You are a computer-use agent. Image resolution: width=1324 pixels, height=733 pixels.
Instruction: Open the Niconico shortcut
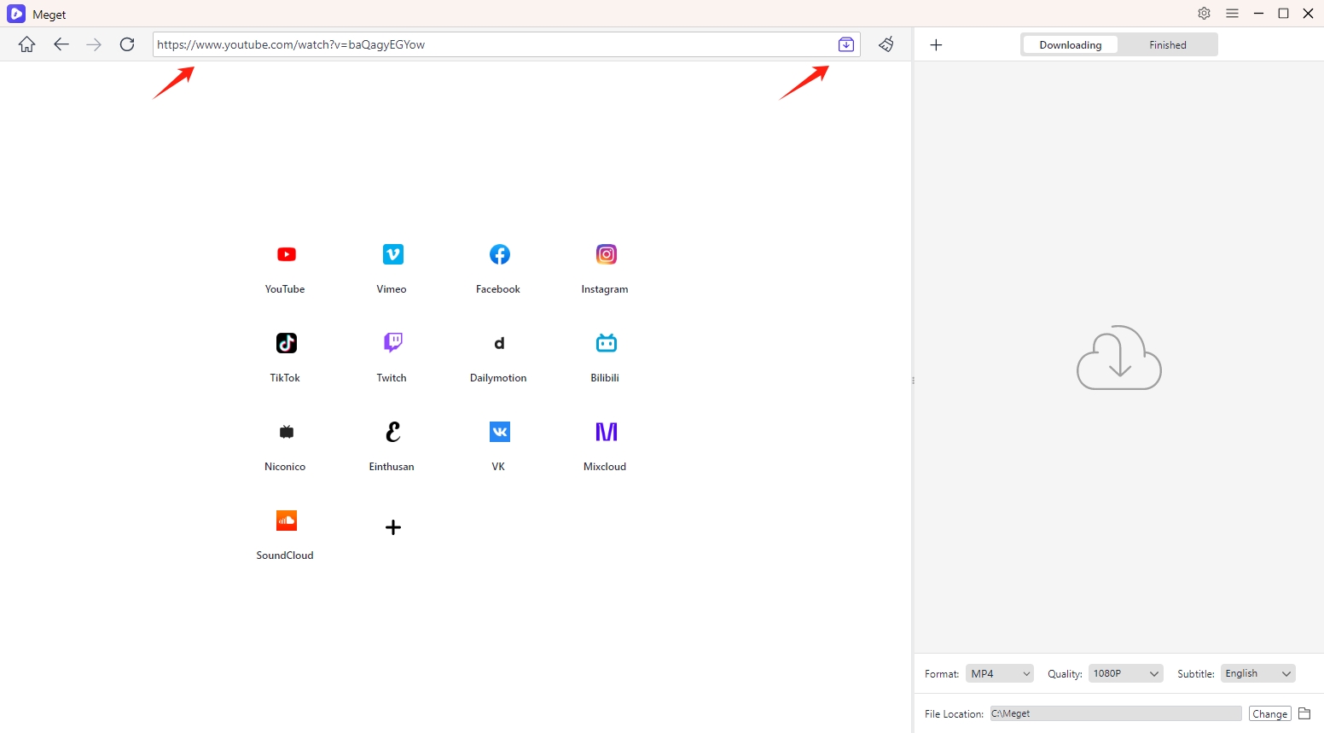click(x=286, y=445)
